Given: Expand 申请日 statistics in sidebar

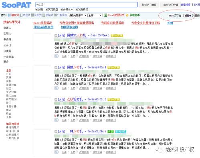Looking at the screenshot, I should [x=7, y=40].
